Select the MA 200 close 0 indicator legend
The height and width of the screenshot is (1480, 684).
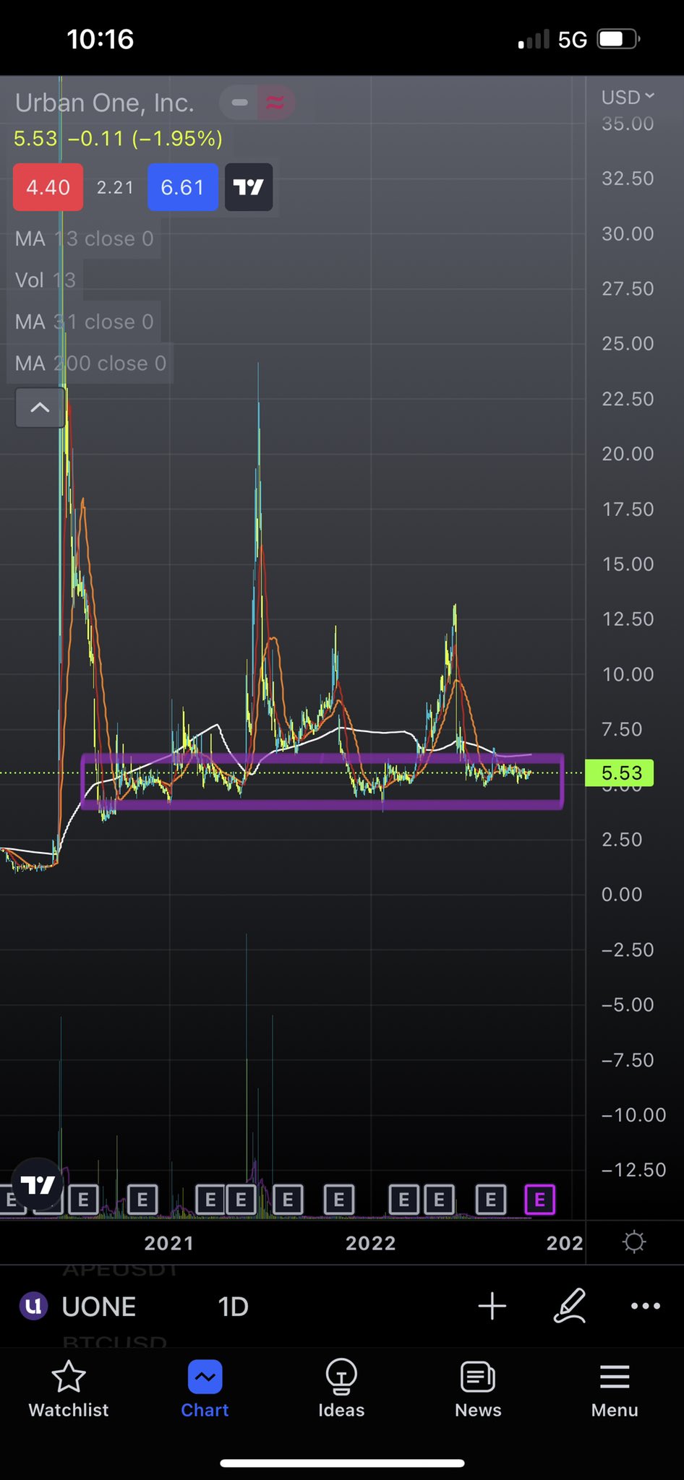[x=90, y=363]
